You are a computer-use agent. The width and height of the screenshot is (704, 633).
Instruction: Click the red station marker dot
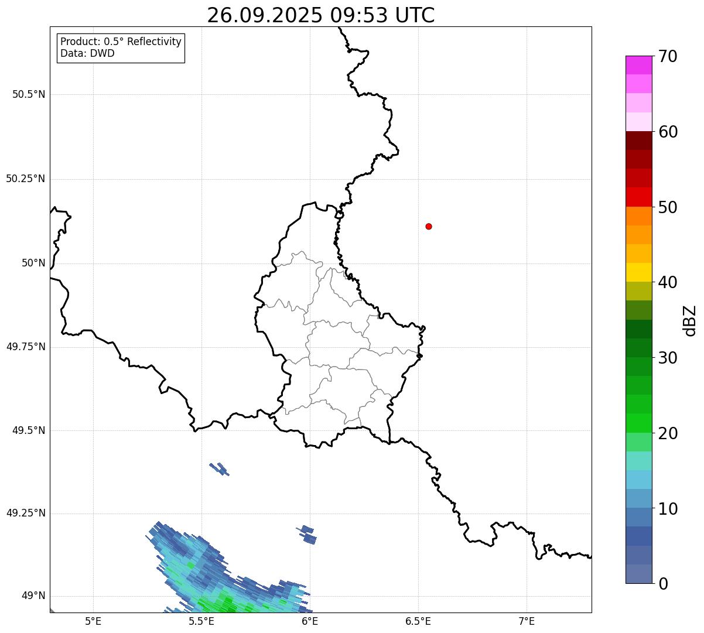pyautogui.click(x=429, y=226)
